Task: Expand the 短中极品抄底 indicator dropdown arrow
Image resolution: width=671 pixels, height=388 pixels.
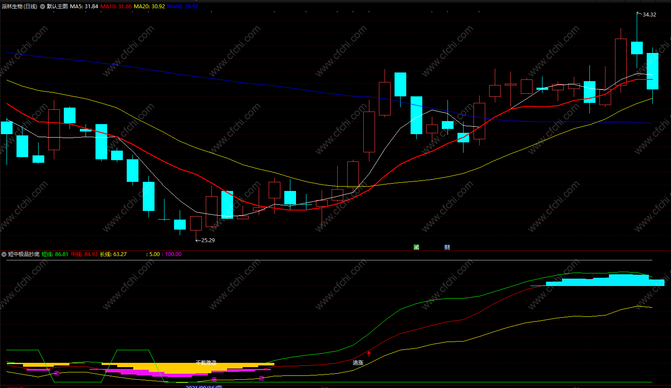Action: tap(4, 254)
